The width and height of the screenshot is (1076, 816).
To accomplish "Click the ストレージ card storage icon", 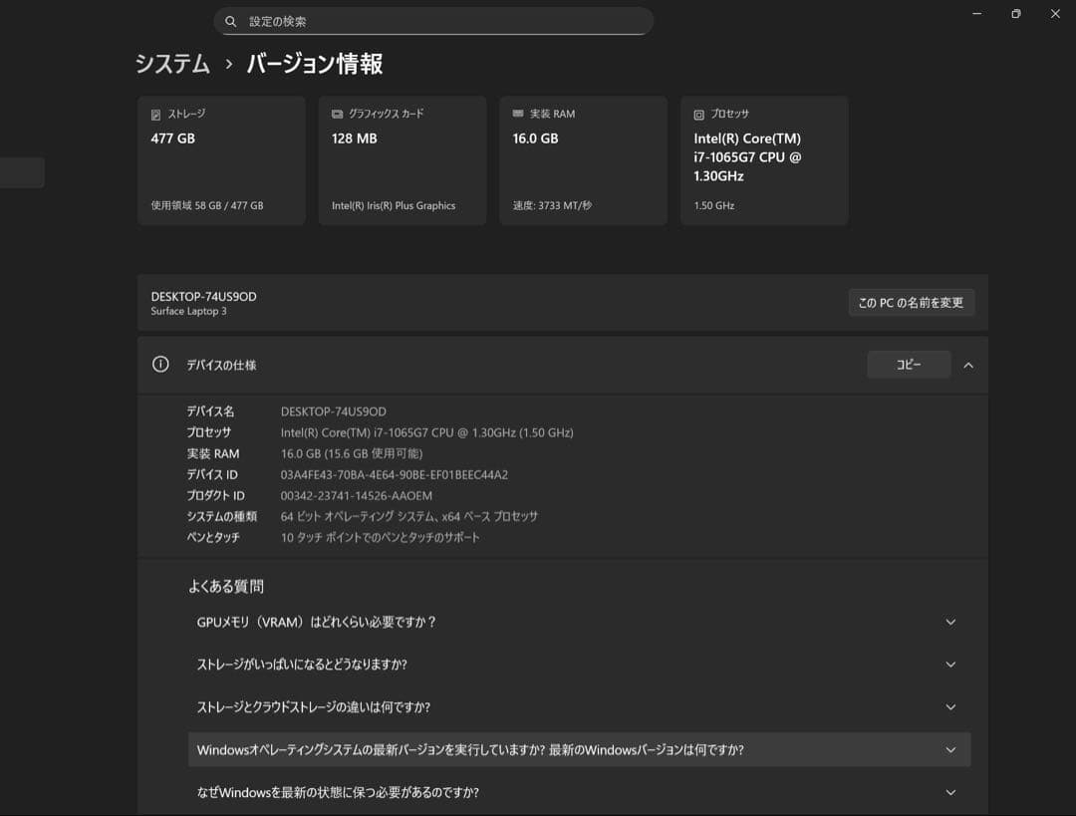I will pyautogui.click(x=154, y=114).
